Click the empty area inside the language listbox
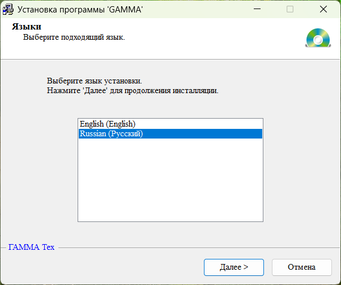Image resolution: width=341 pixels, height=285 pixels. 170,182
